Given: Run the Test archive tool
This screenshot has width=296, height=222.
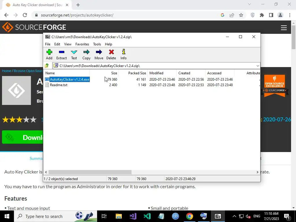Looking at the screenshot, I should pos(74,54).
